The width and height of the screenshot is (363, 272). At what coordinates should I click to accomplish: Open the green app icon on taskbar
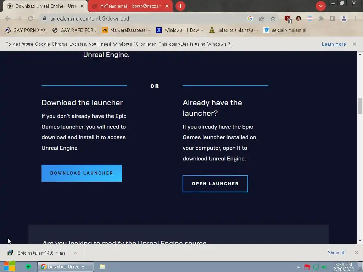[x=28, y=267]
